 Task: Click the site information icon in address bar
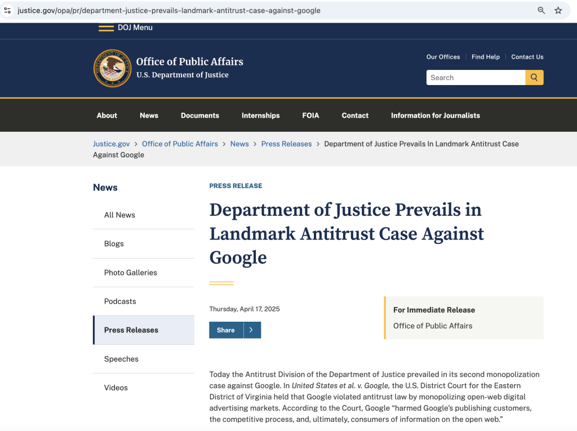(x=7, y=10)
